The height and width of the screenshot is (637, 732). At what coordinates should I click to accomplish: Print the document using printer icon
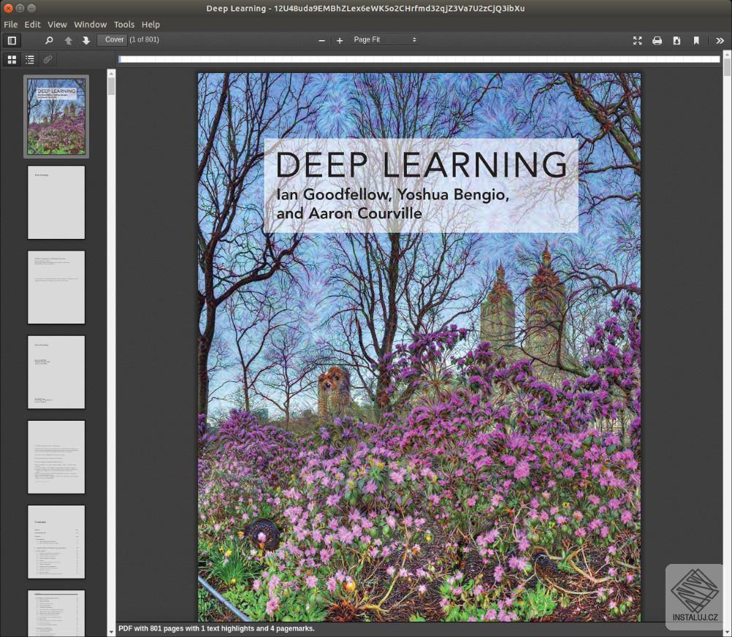click(657, 40)
